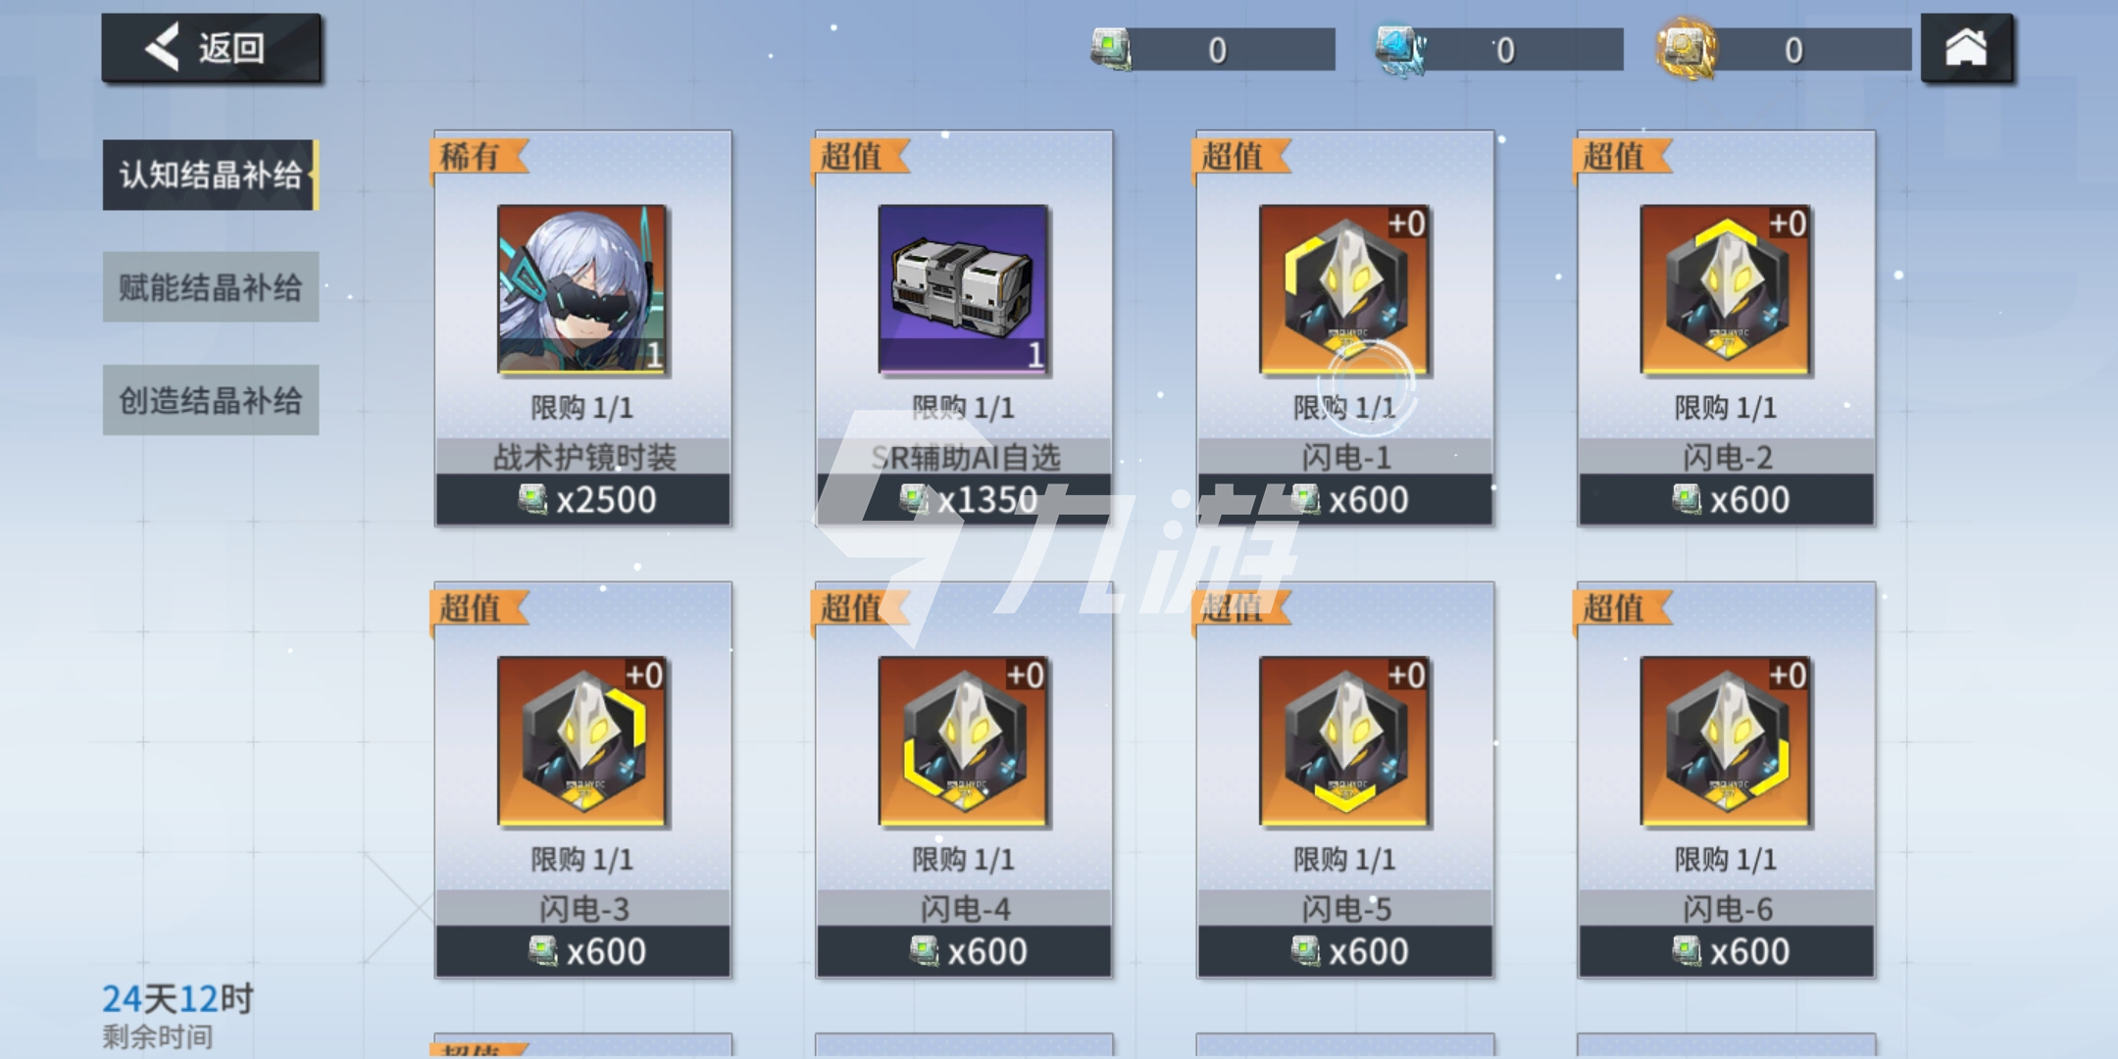Screen dimensions: 2118x1059
Task: Click 24天12时 remaining time label
Action: pyautogui.click(x=177, y=999)
